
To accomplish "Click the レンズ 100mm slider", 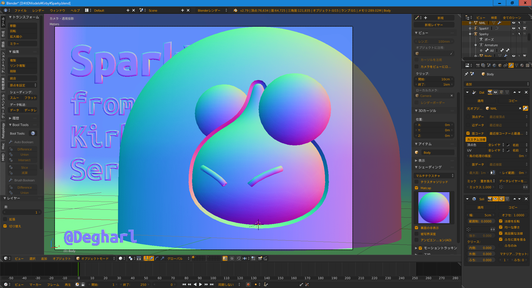I will click(434, 42).
